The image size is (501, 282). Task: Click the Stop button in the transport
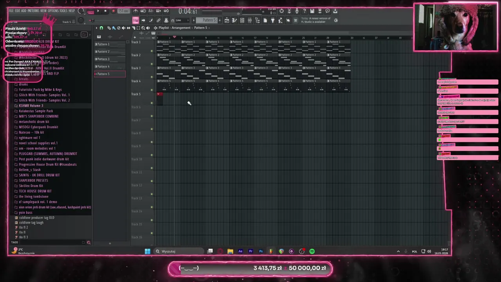105,11
